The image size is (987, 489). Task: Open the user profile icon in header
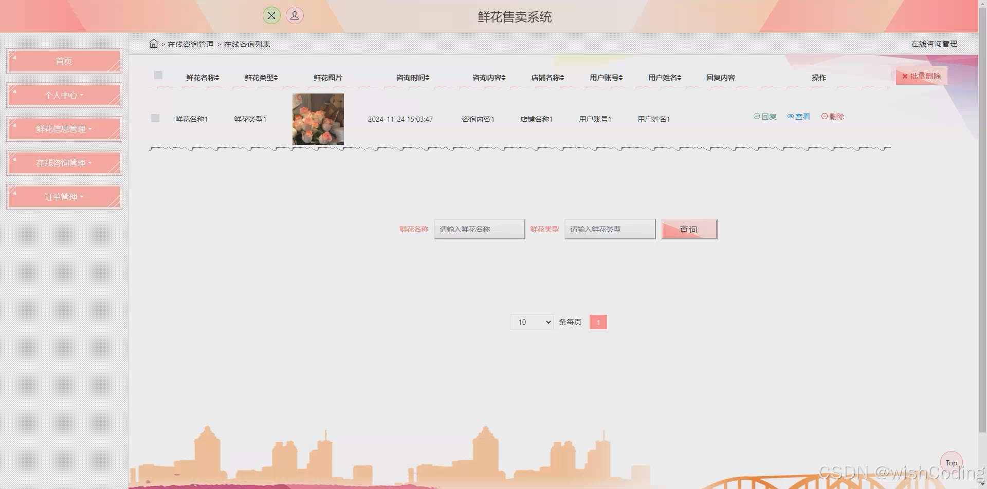pyautogui.click(x=294, y=15)
